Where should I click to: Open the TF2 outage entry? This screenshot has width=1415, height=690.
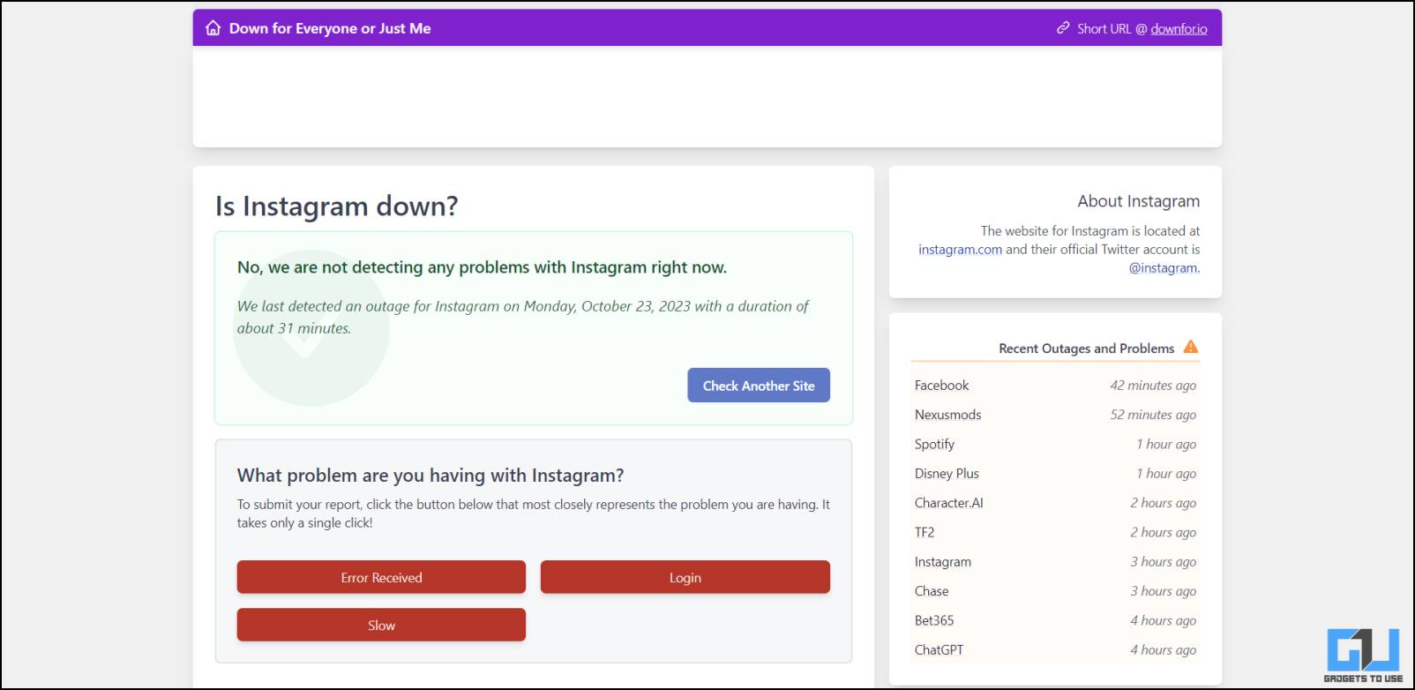tap(925, 532)
